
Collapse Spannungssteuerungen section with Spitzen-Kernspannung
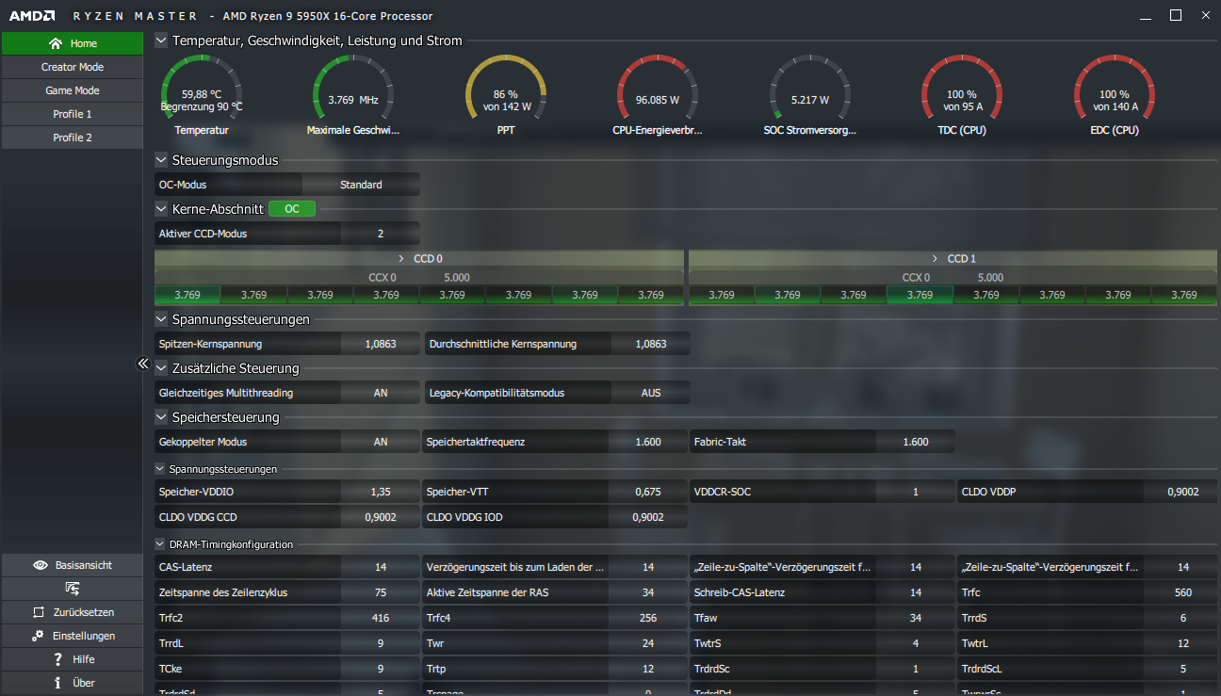(x=161, y=319)
